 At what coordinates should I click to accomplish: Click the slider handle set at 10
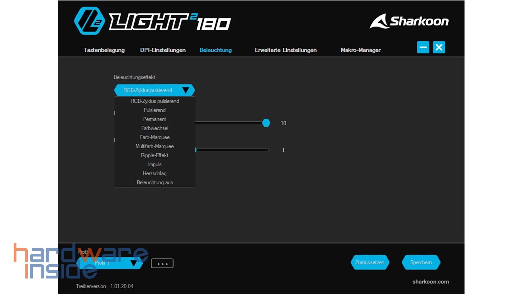pos(266,123)
